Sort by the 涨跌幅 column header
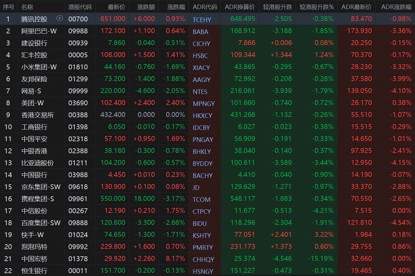The height and width of the screenshot is (276, 415). (176, 7)
